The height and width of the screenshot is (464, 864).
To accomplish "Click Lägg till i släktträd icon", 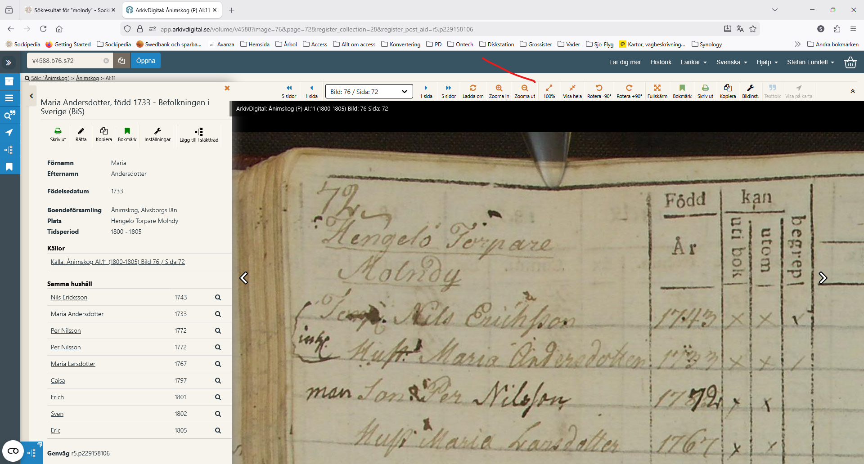I will pyautogui.click(x=198, y=132).
